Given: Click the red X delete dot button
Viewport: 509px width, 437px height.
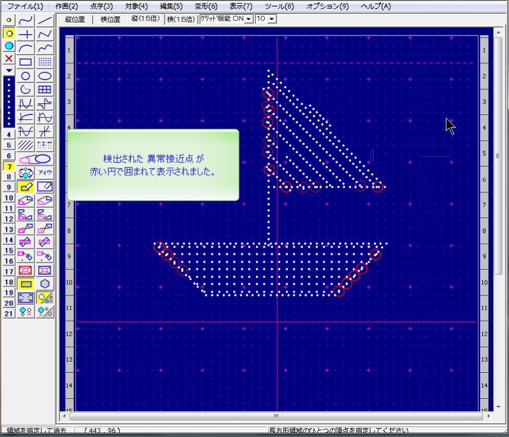Looking at the screenshot, I should (x=9, y=58).
